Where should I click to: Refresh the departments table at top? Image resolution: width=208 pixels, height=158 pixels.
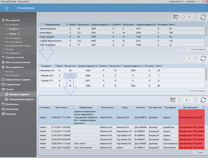pyautogui.click(x=203, y=17)
